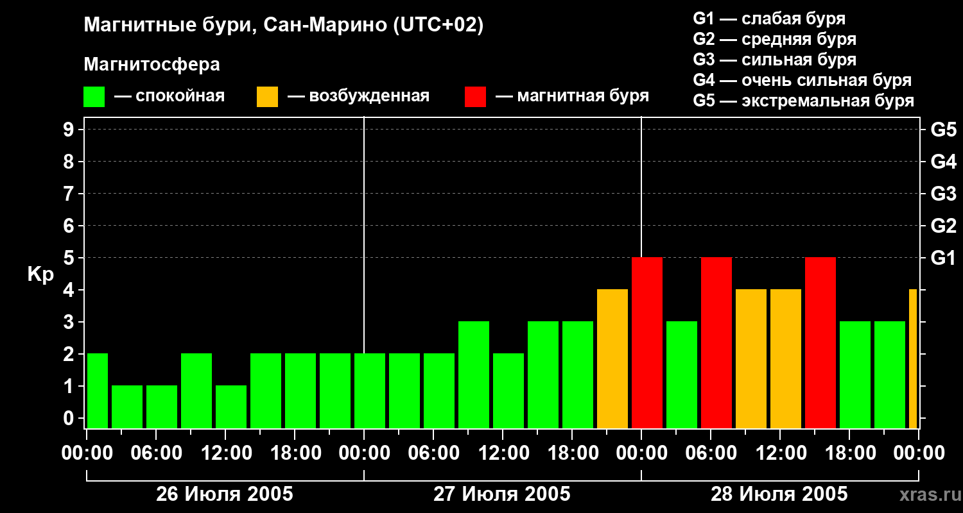Click the red bar at 06:00 on 28 July
The width and height of the screenshot is (963, 513).
[x=716, y=343]
